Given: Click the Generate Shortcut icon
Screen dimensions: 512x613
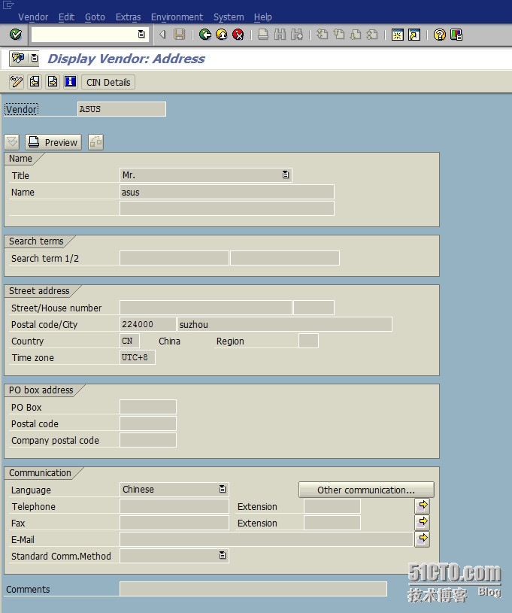Looking at the screenshot, I should (414, 35).
